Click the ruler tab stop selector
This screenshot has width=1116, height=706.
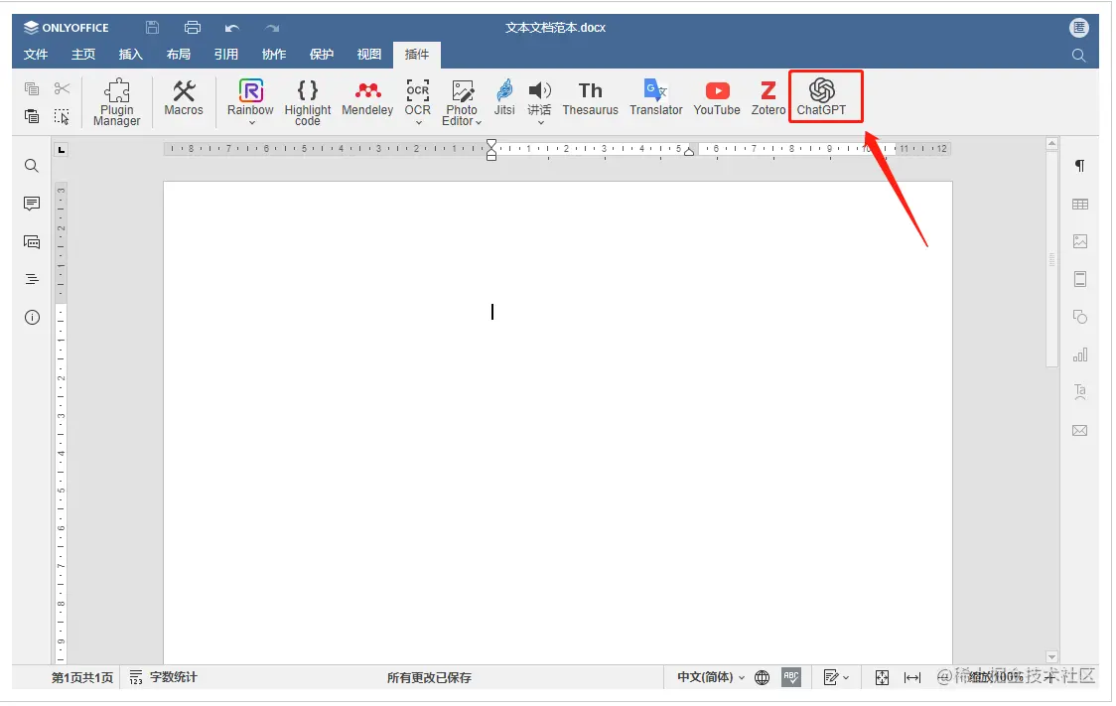click(x=62, y=150)
